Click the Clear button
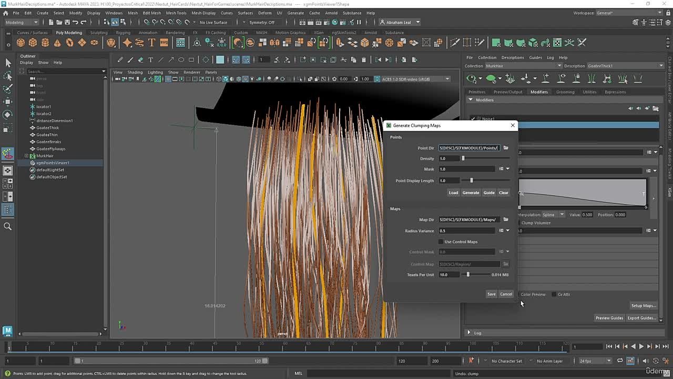This screenshot has width=673, height=379. 504,193
